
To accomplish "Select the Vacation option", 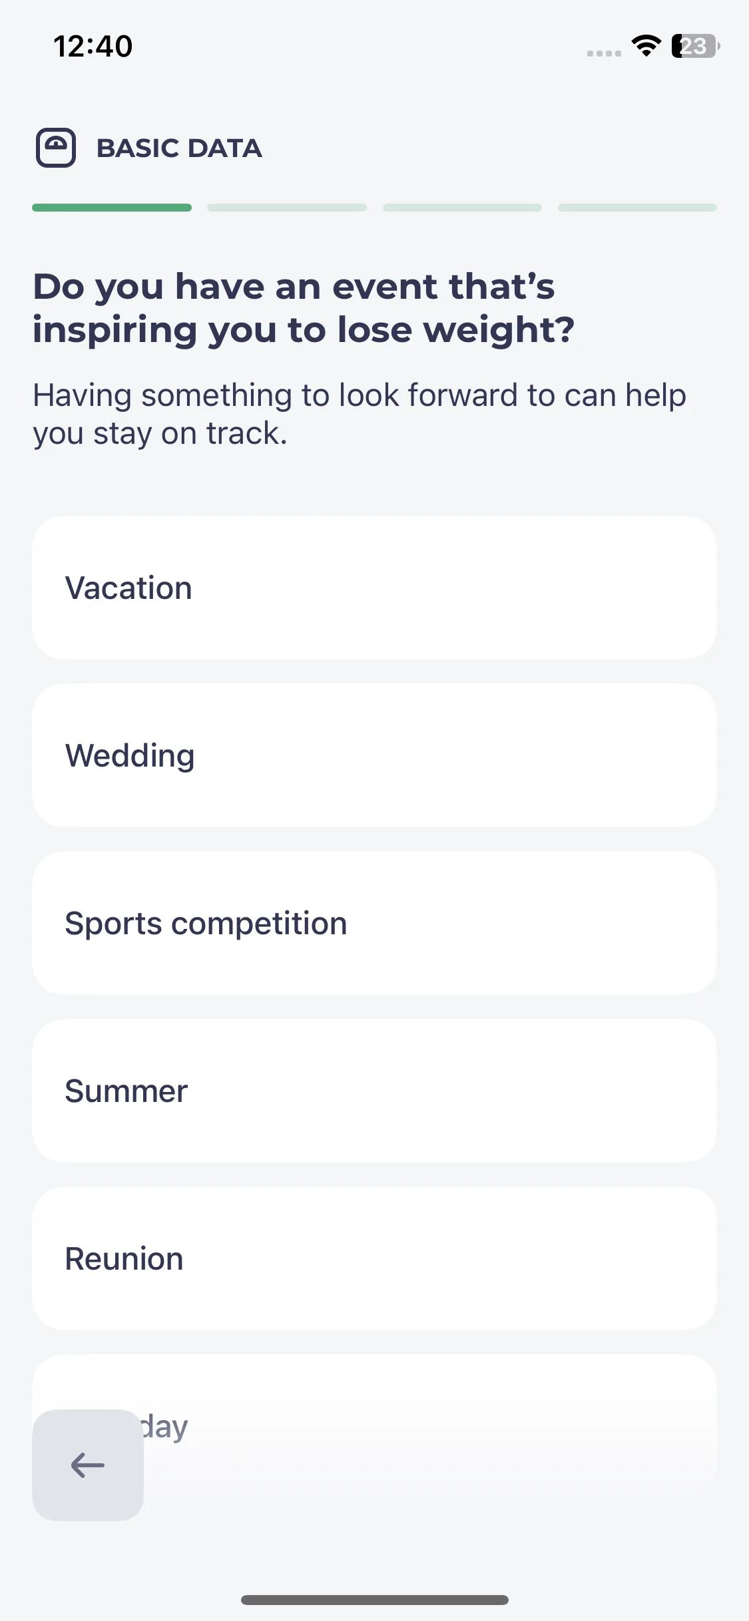I will click(x=374, y=588).
